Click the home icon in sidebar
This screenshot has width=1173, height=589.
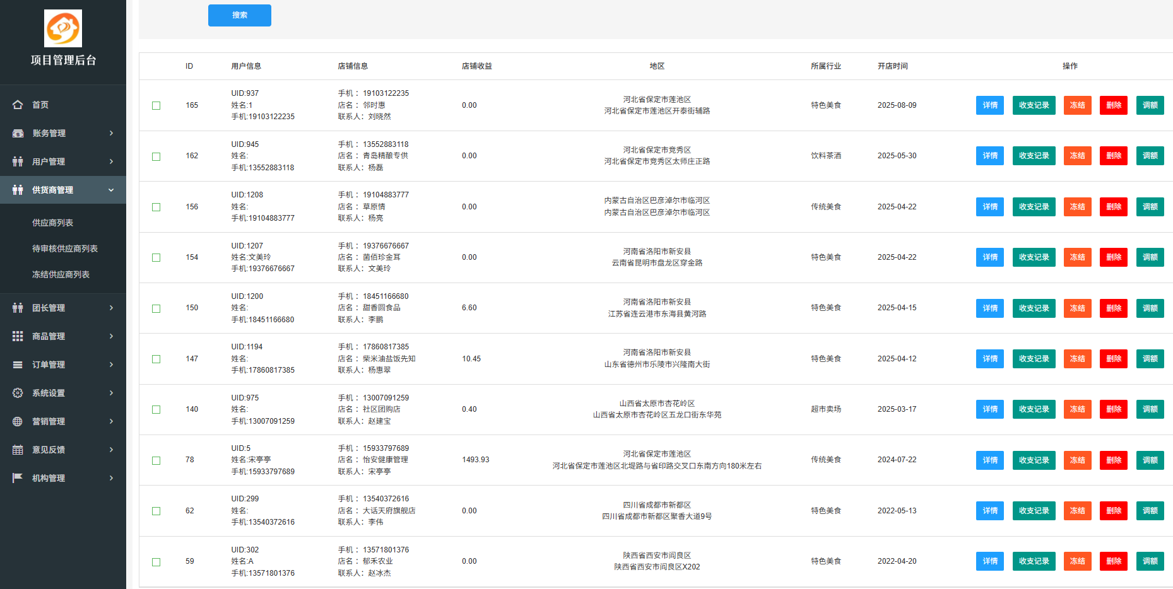tap(18, 105)
